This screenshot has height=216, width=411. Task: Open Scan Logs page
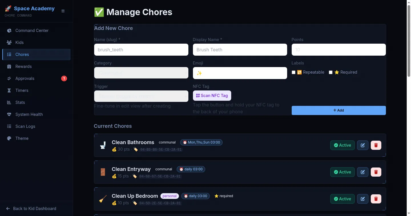coord(36,126)
